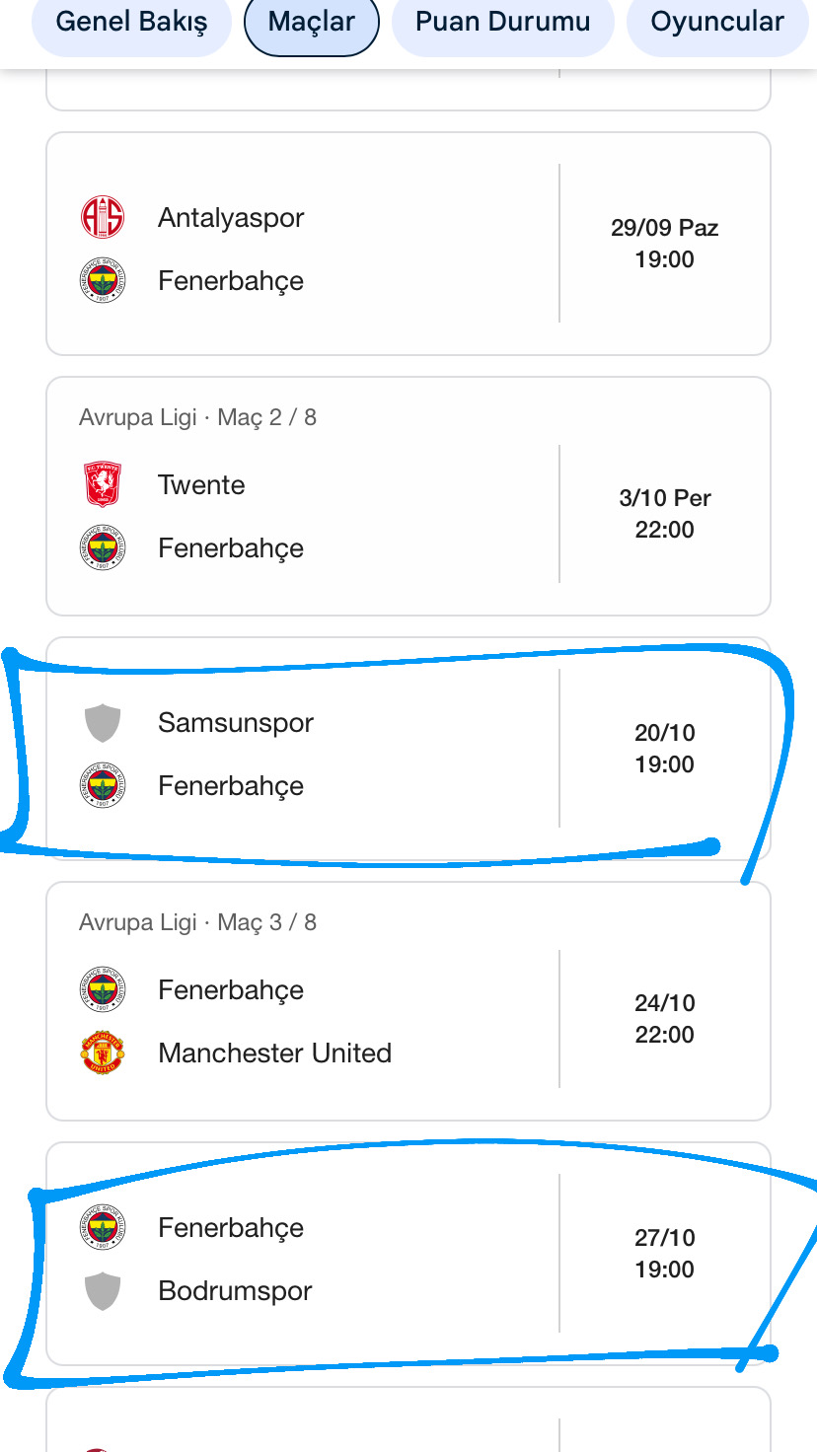Click the Avrupa Ligi Maç 3 / 8 label
This screenshot has height=1452, width=817.
point(197,922)
